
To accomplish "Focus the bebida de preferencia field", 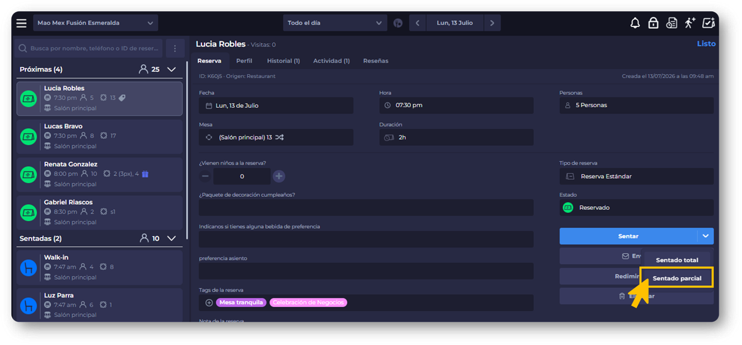I will (x=366, y=239).
